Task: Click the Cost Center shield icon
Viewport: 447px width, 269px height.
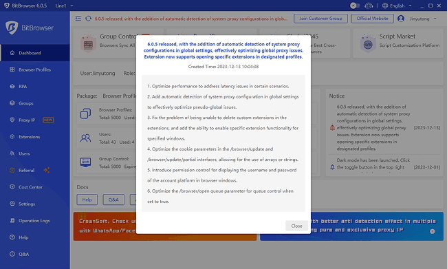Action: [12, 187]
